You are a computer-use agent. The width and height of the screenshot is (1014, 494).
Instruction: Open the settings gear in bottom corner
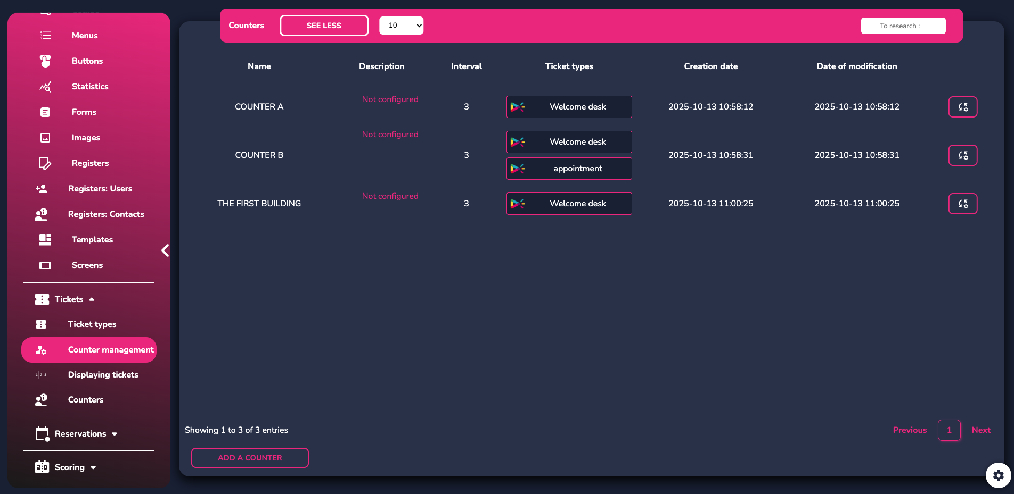[998, 475]
